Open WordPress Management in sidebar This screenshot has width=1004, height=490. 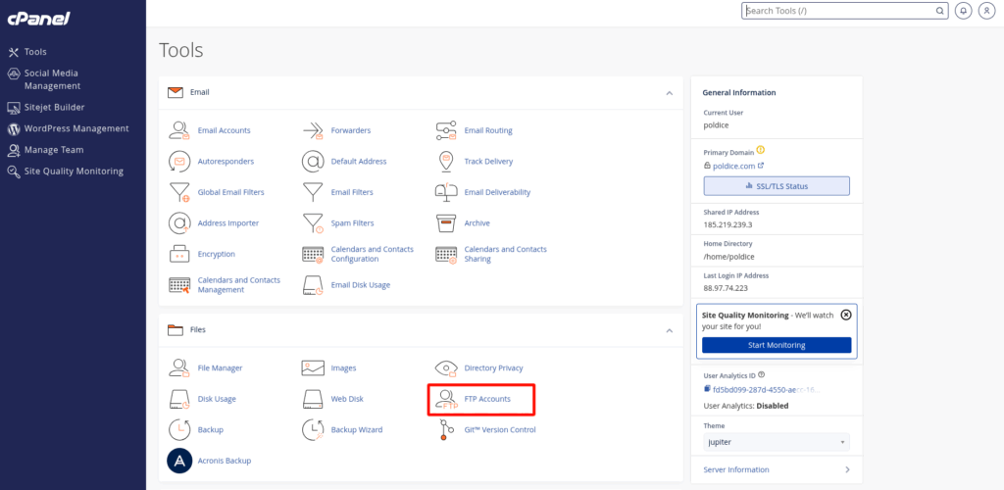pyautogui.click(x=75, y=128)
